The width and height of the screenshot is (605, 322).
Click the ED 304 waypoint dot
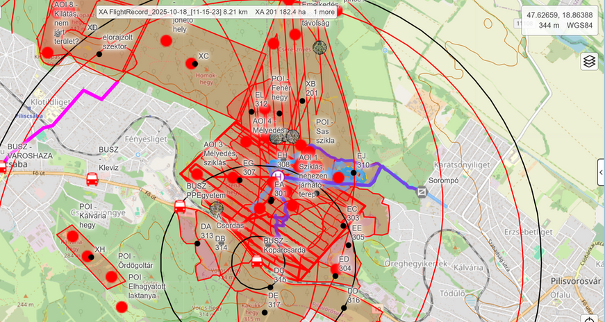[335, 276]
